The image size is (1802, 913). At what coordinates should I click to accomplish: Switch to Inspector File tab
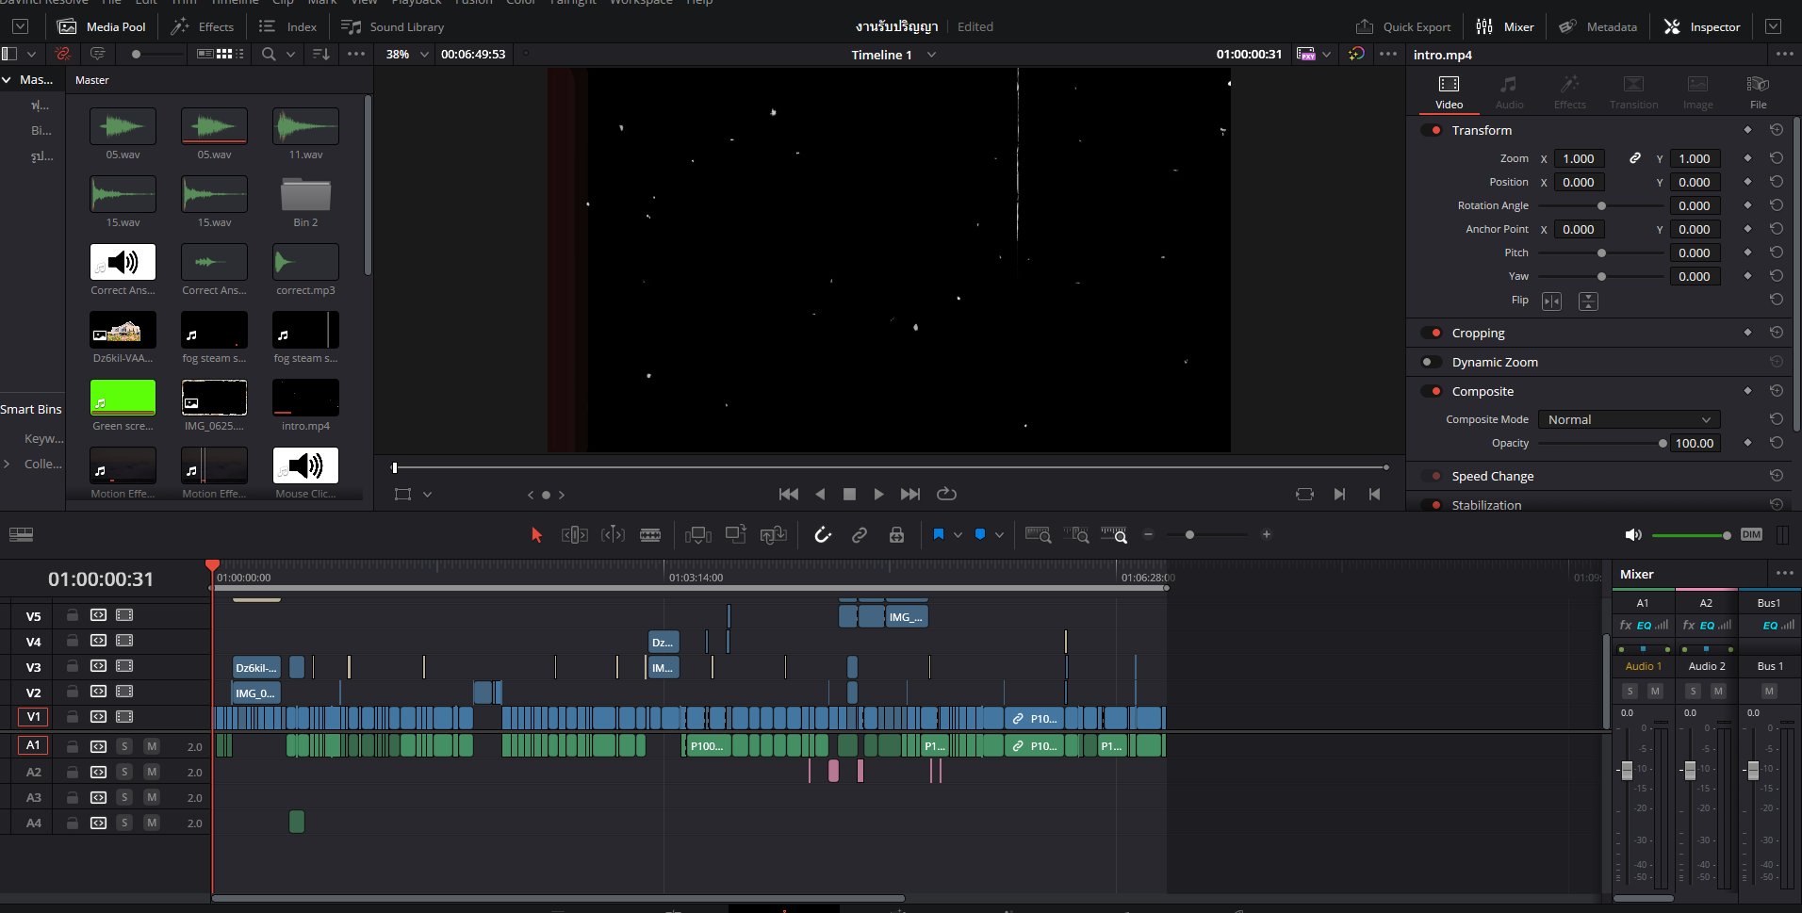coord(1758,92)
